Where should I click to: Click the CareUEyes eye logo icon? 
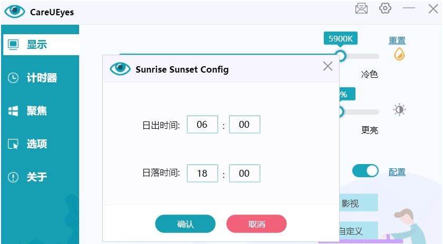coord(15,11)
